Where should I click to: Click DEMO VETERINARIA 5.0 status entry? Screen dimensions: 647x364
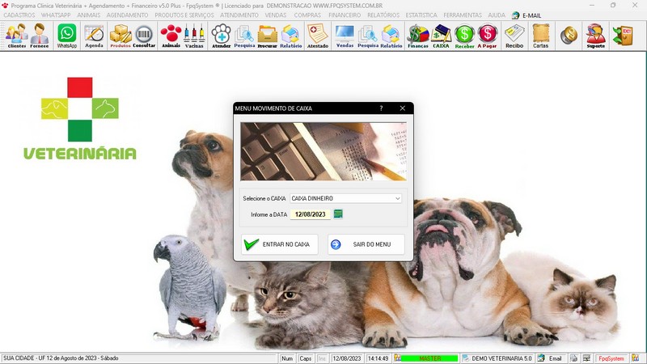tap(501, 358)
